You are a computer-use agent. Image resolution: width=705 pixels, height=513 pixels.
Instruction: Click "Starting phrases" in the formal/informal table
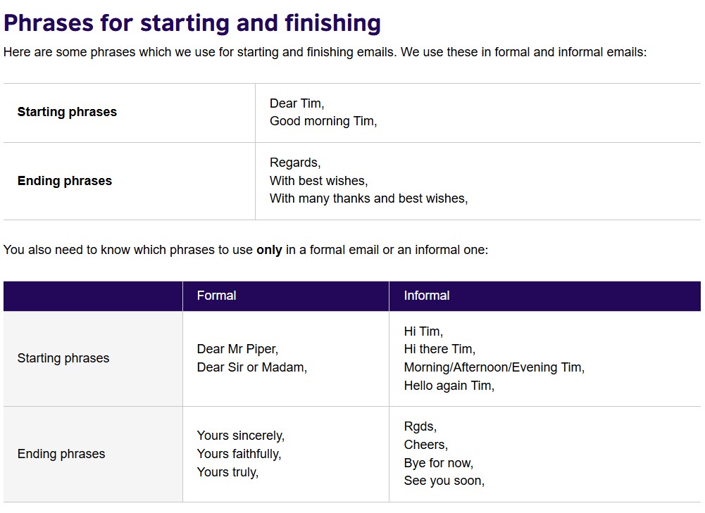[63, 358]
